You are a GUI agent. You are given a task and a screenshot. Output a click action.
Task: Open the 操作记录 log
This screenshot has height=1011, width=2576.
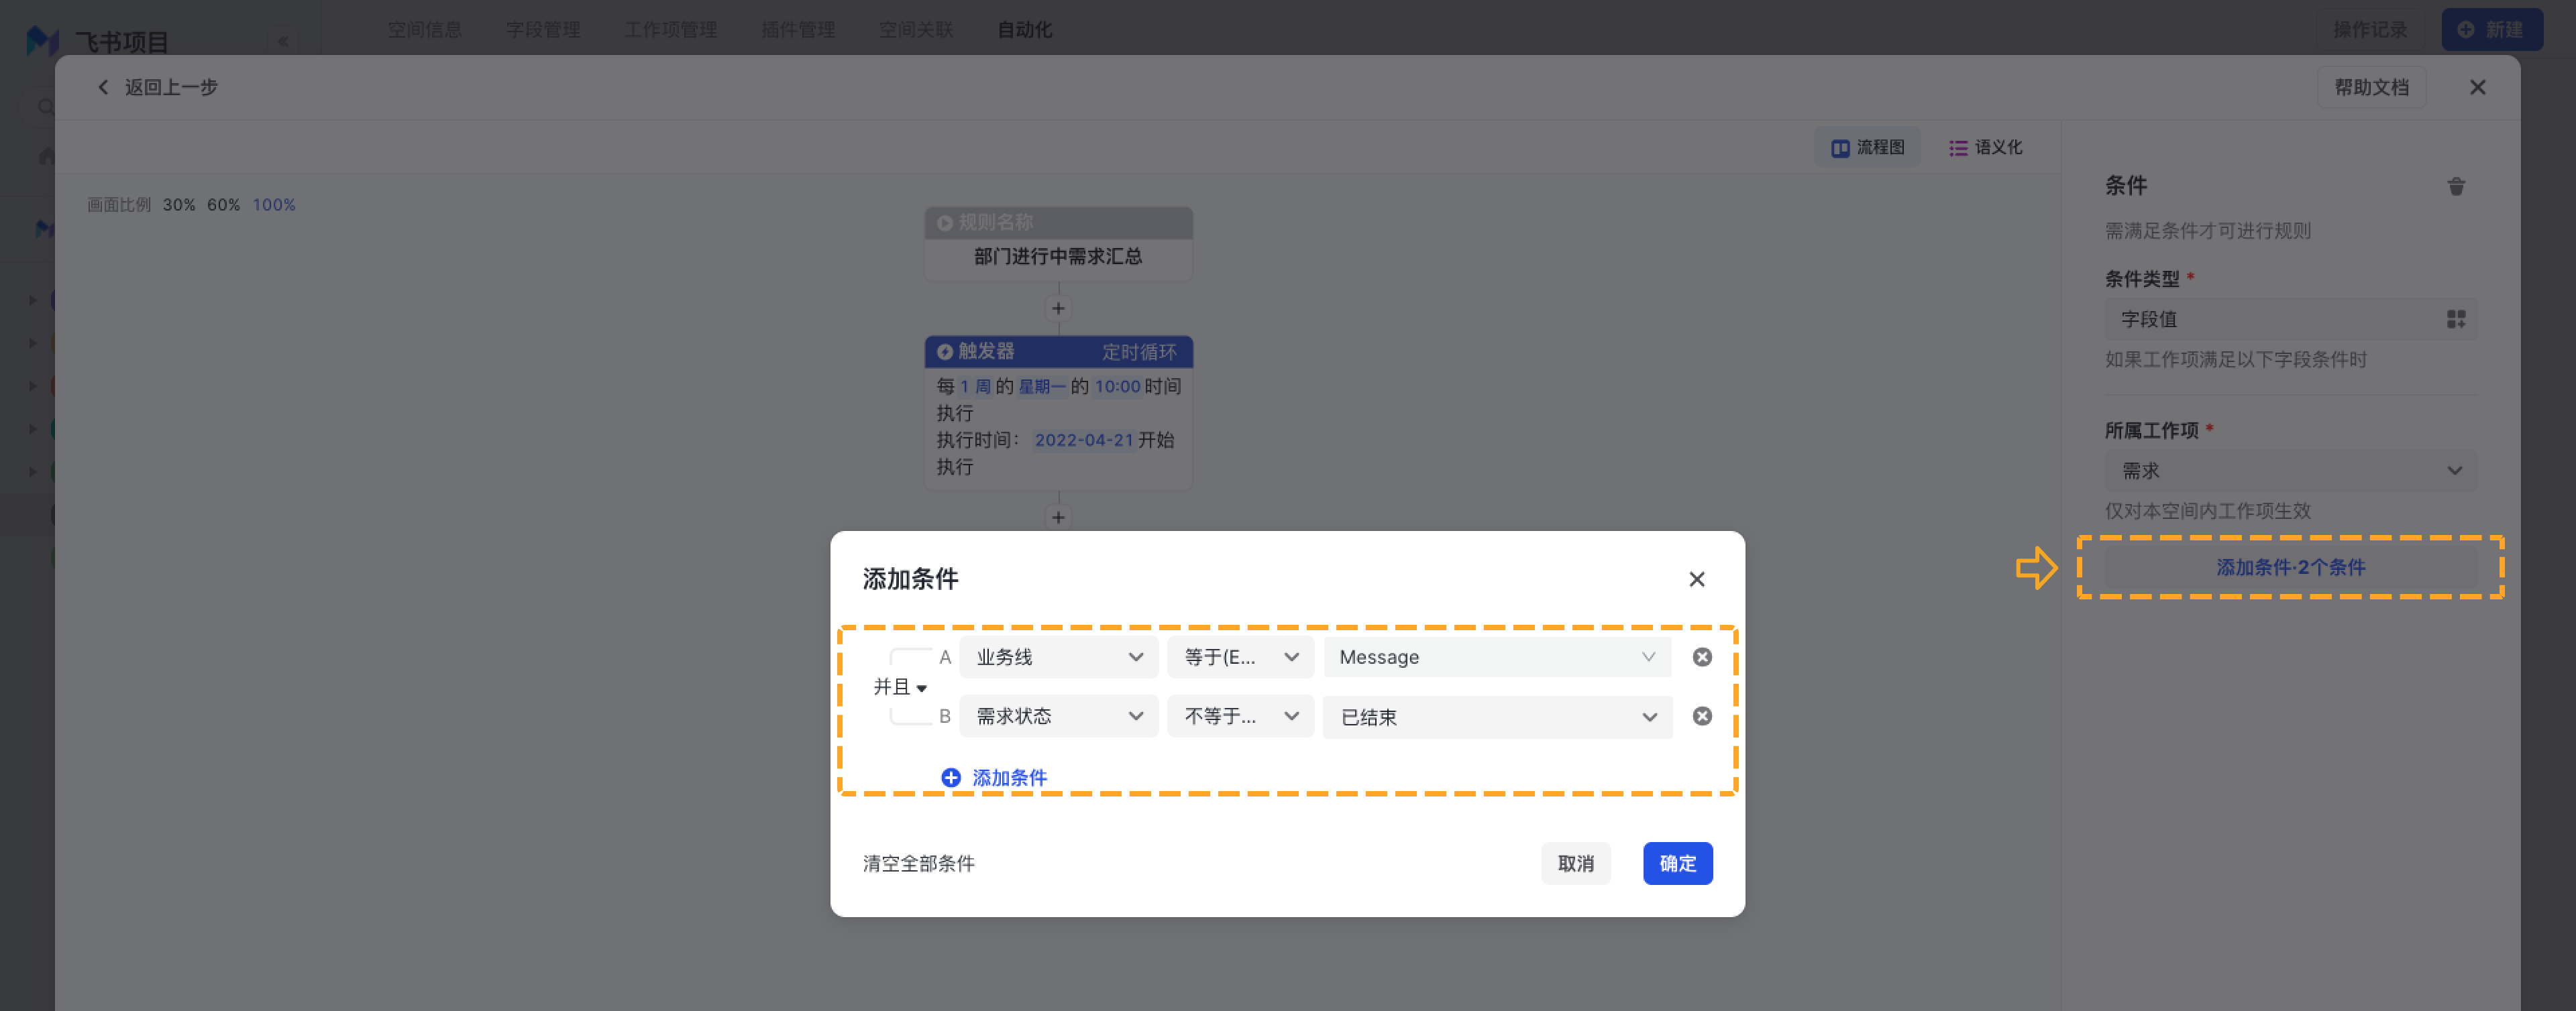click(x=2370, y=30)
